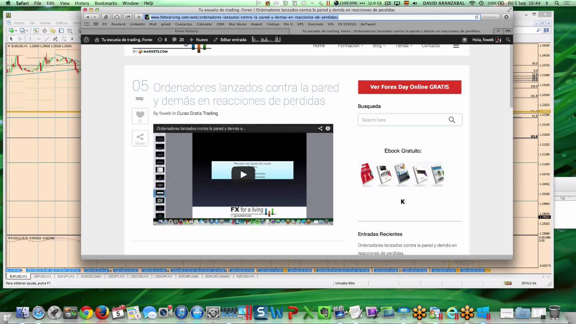This screenshot has width=576, height=324.
Task: Play the embedded YouTube video
Action: coord(243,174)
